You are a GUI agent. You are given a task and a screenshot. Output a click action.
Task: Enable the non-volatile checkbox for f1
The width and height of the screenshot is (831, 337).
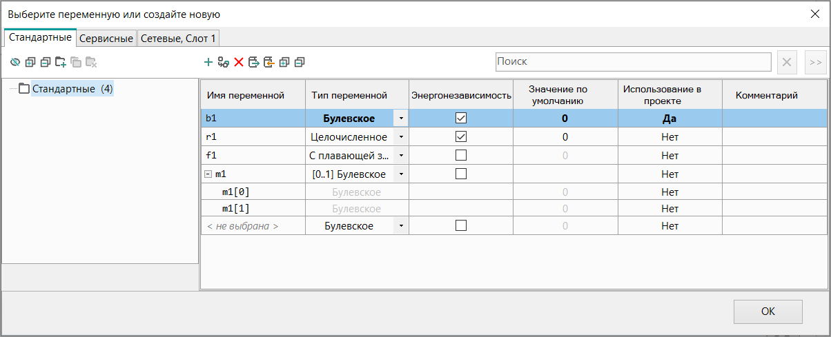pos(461,155)
